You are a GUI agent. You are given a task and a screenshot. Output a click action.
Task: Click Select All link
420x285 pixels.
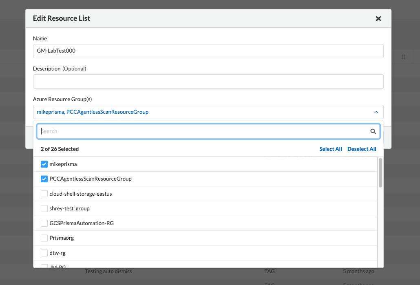(x=330, y=149)
